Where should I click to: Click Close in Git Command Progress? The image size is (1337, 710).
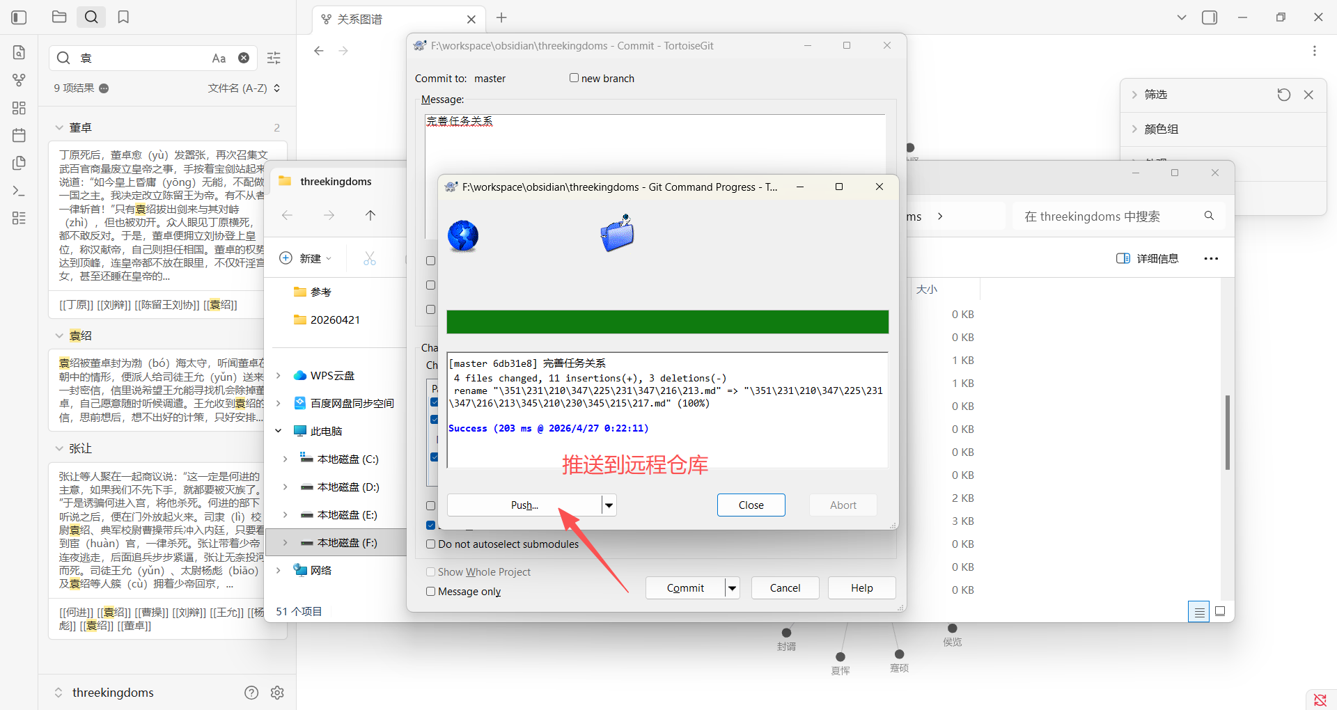point(751,505)
